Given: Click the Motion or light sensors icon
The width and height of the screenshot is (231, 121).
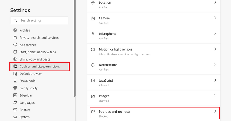Looking at the screenshot, I should pos(93,50).
